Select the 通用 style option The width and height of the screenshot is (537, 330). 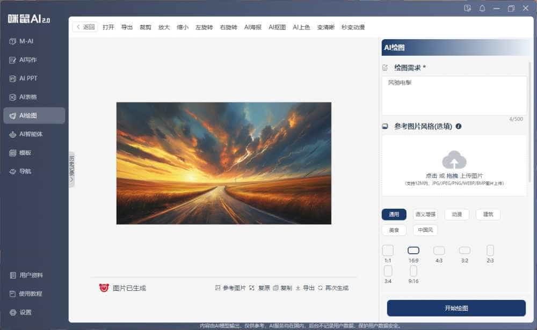point(394,214)
